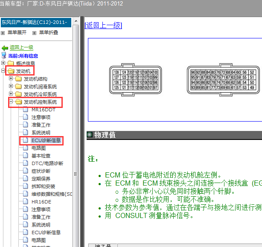The height and width of the screenshot is (247, 262).
Task: Collapse the 发动机 tree node
Action: tap(3, 71)
